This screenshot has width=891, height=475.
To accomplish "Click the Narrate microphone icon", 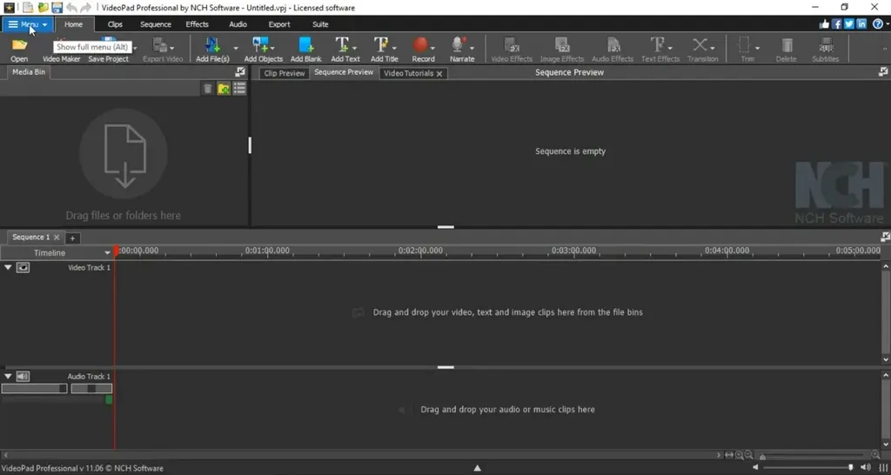I will [459, 45].
